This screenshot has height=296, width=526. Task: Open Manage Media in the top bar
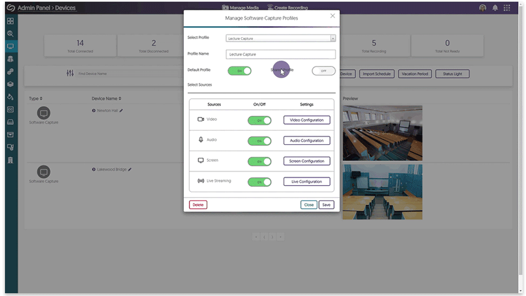point(240,7)
